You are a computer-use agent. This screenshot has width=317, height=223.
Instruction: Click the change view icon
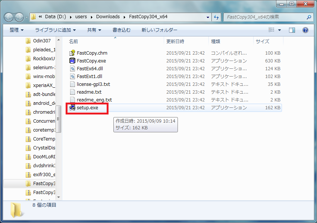(x=271, y=30)
